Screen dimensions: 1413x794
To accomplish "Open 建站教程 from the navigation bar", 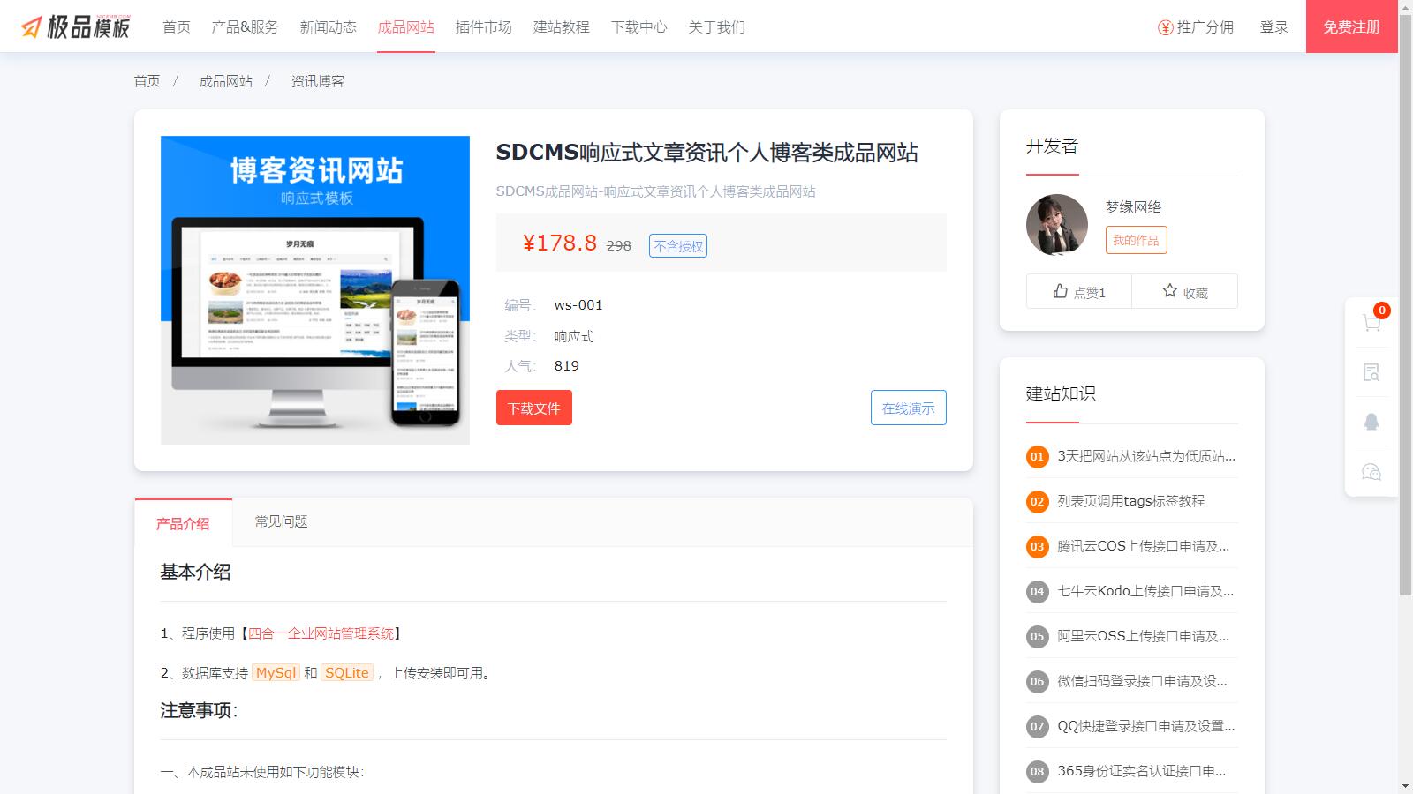I will point(562,26).
